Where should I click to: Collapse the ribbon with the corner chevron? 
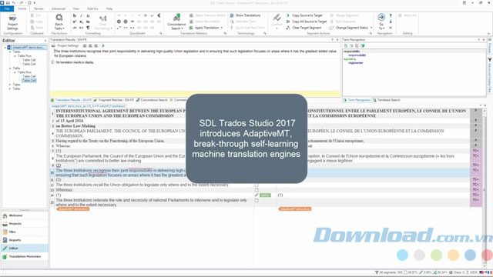click(488, 33)
